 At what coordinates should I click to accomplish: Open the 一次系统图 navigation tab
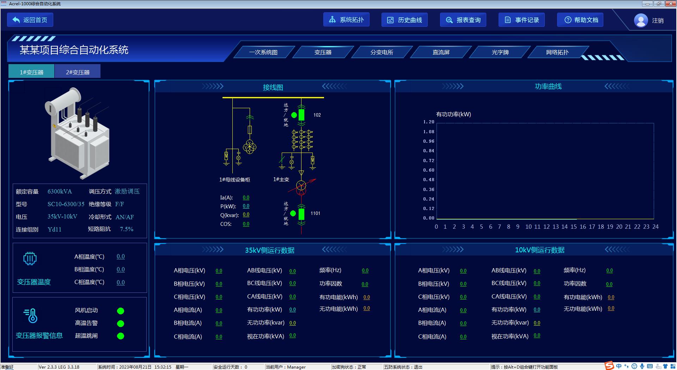click(x=263, y=52)
